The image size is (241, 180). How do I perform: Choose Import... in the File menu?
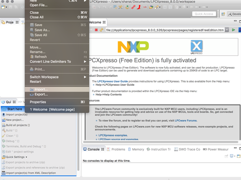click(57, 89)
